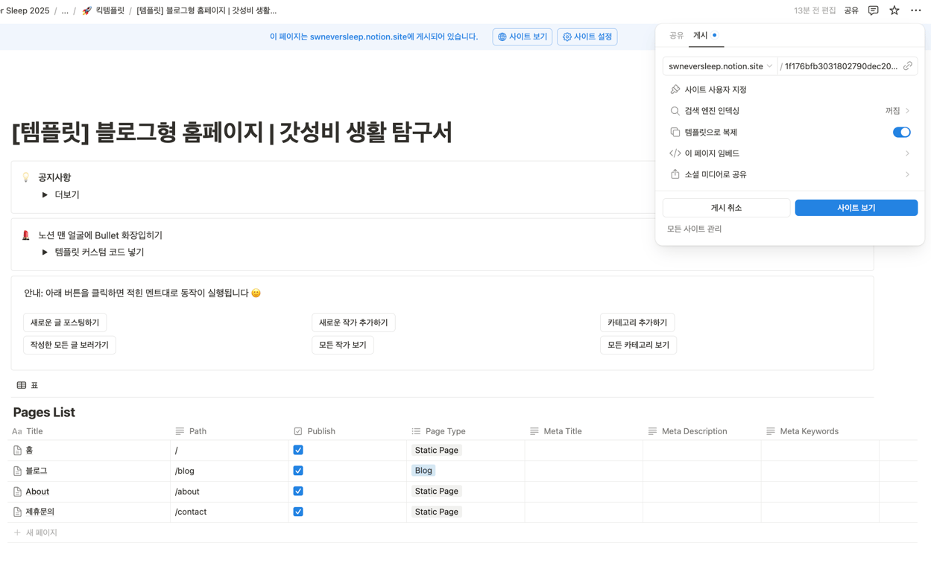Open the 제휴문의 page title cell
The height and width of the screenshot is (572, 931).
click(x=89, y=512)
